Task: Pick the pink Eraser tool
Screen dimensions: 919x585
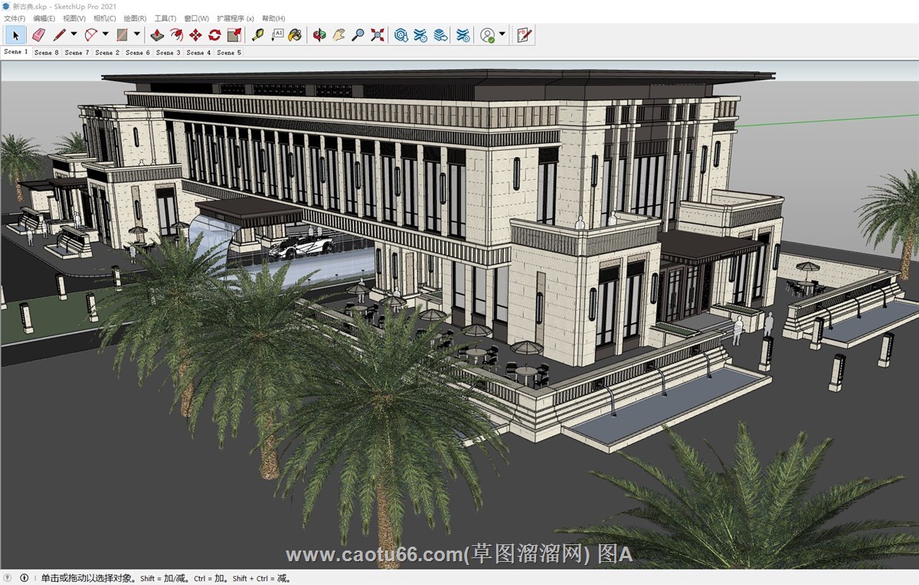Action: (x=38, y=34)
